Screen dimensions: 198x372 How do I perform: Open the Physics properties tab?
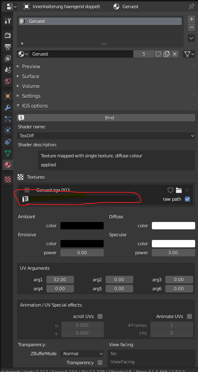pyautogui.click(x=8, y=130)
